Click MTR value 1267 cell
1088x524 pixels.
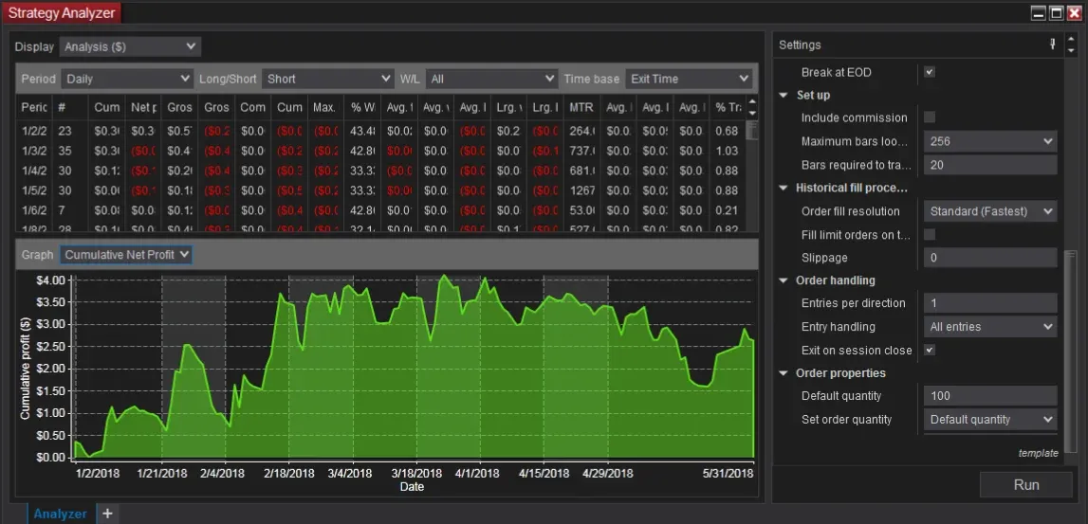pyautogui.click(x=581, y=190)
